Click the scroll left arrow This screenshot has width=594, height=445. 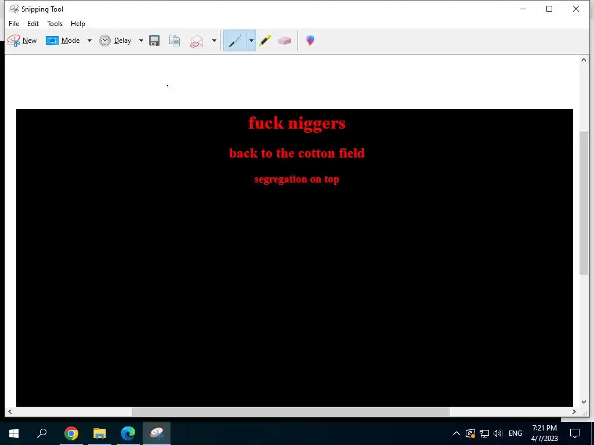(x=10, y=412)
